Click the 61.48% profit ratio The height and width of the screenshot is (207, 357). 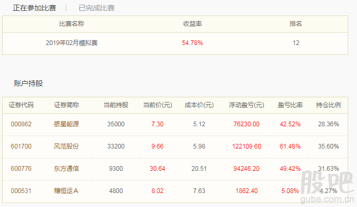coord(290,146)
